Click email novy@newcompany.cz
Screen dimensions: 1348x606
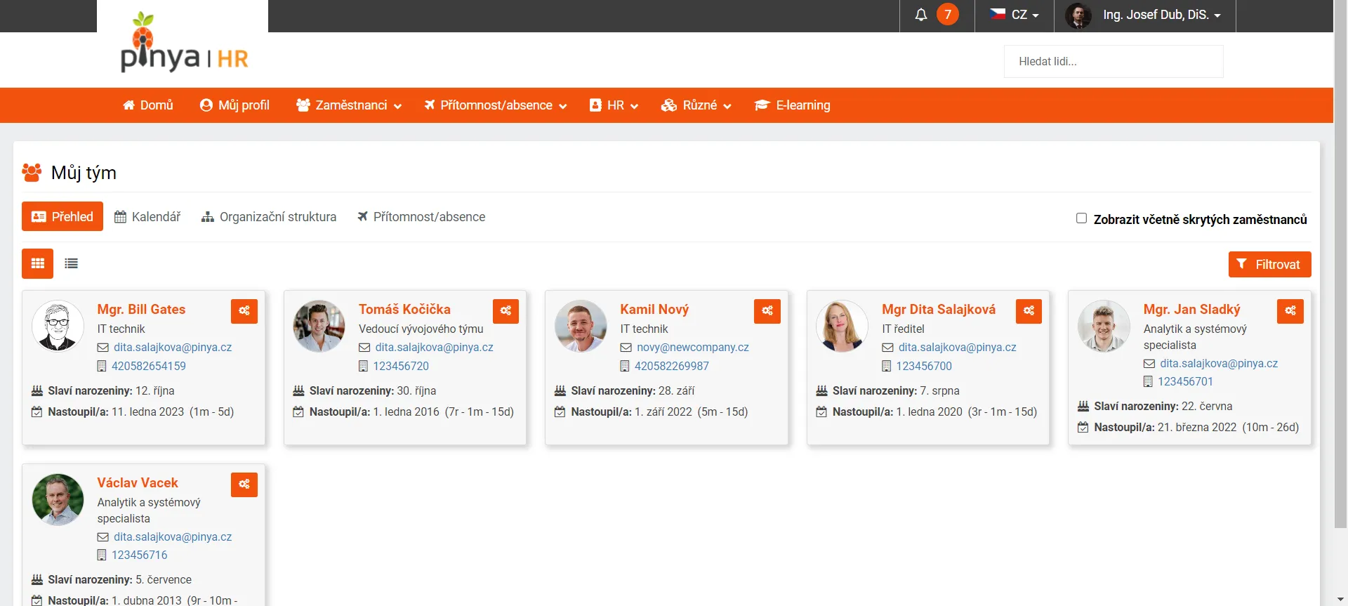coord(693,348)
